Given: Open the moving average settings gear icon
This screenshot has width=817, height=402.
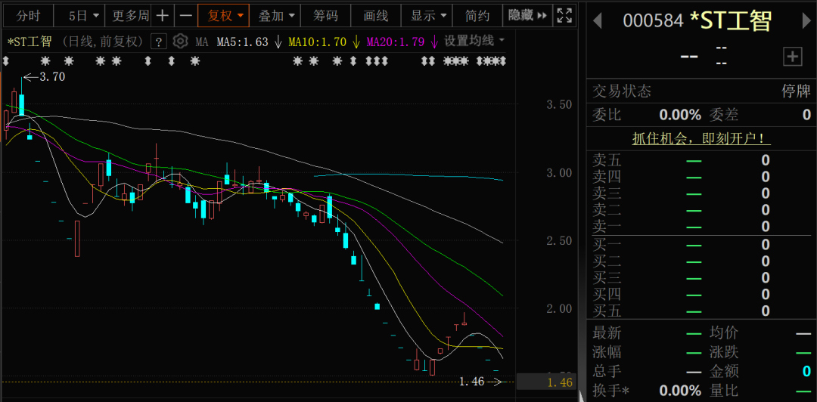Looking at the screenshot, I should click(180, 42).
